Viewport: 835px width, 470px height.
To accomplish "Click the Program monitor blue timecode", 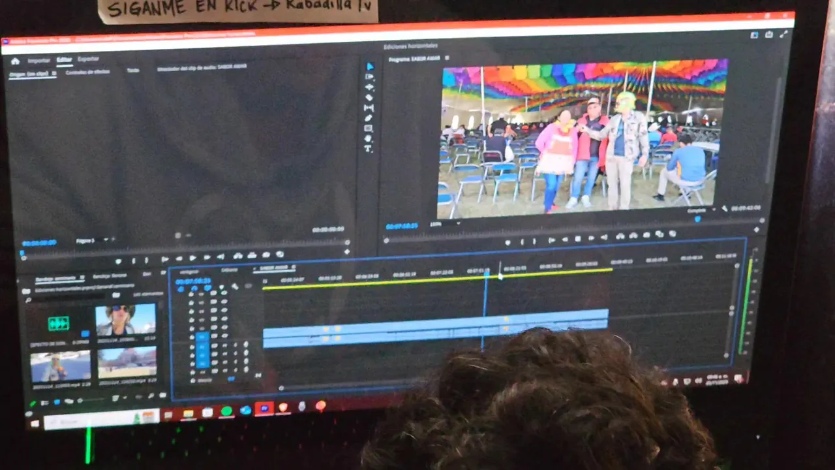I will [401, 226].
